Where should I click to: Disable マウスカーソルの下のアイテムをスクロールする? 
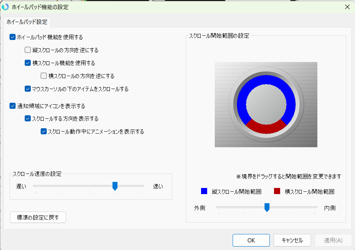(27, 89)
